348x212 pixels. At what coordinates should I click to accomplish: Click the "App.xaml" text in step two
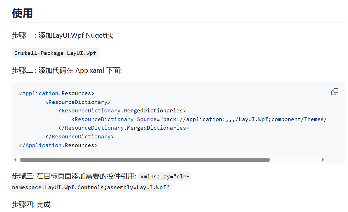pyautogui.click(x=90, y=71)
